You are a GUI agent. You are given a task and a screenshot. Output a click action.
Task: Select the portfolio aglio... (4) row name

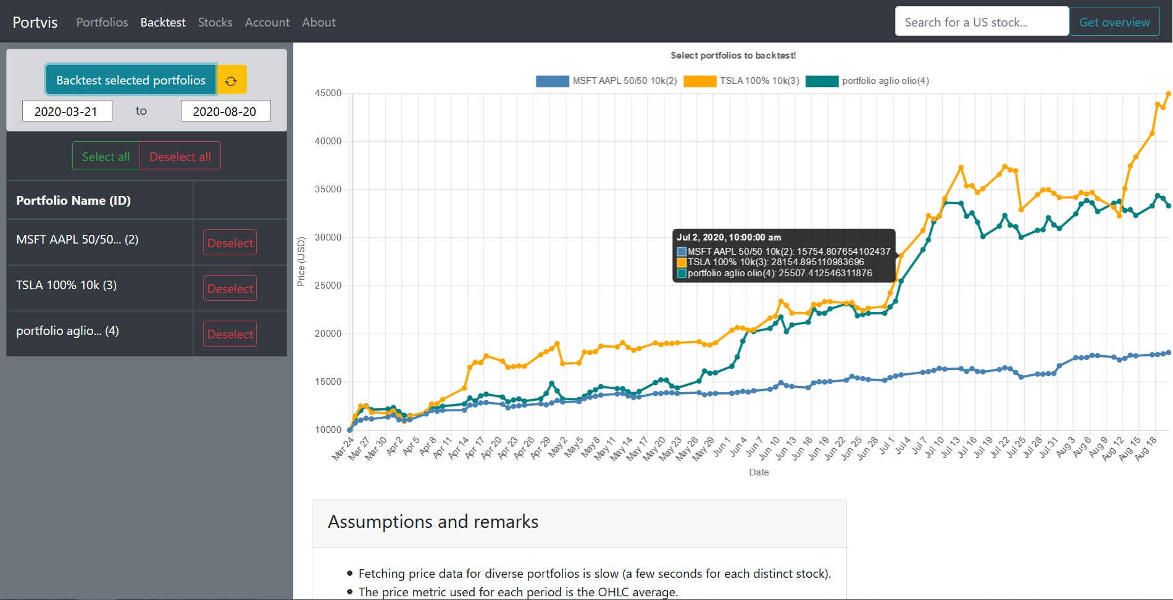tap(67, 331)
